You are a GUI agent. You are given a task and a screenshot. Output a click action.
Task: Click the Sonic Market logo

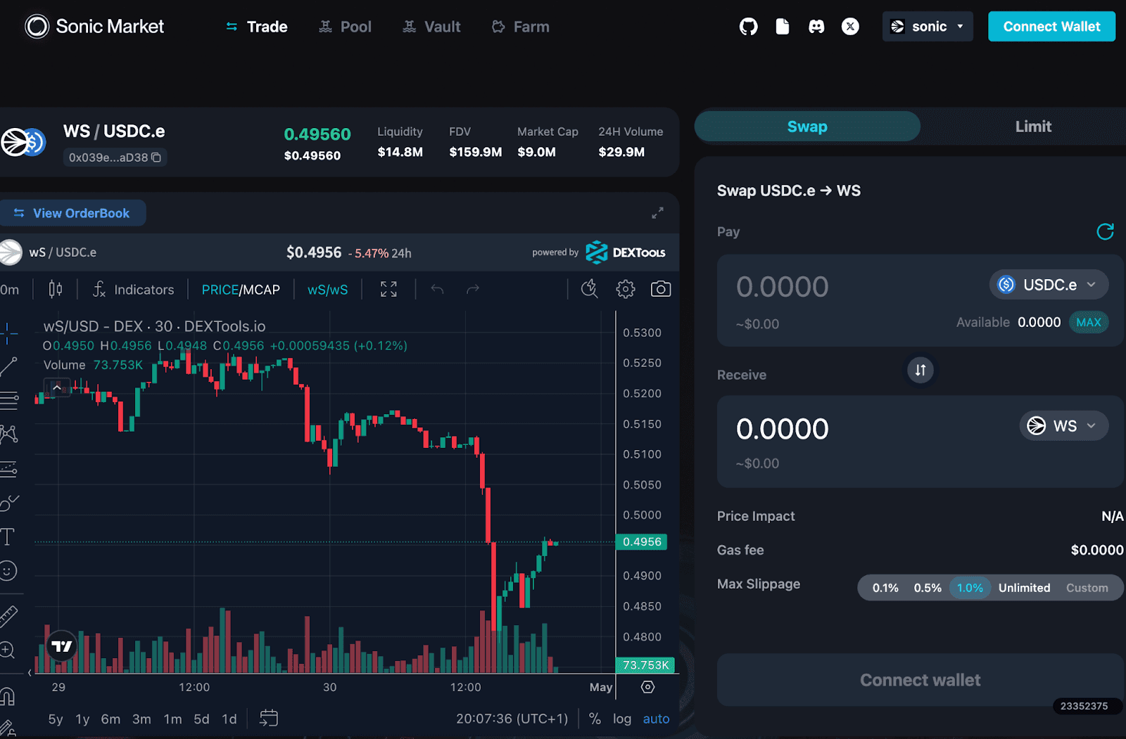pyautogui.click(x=94, y=27)
